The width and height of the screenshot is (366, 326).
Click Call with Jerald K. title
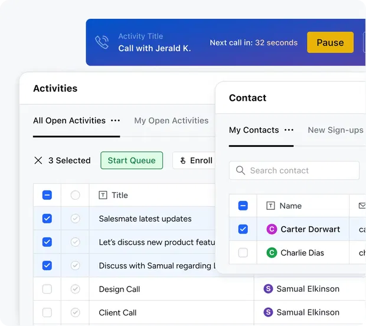155,48
